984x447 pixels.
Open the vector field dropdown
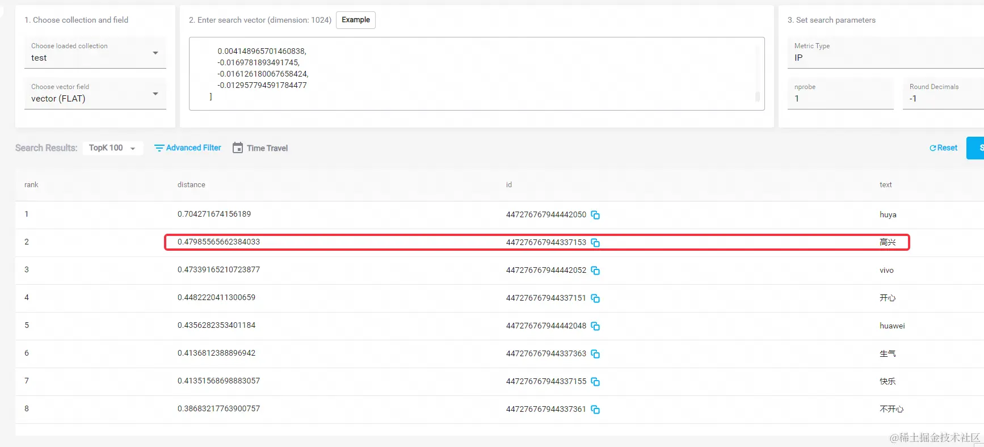tap(95, 94)
